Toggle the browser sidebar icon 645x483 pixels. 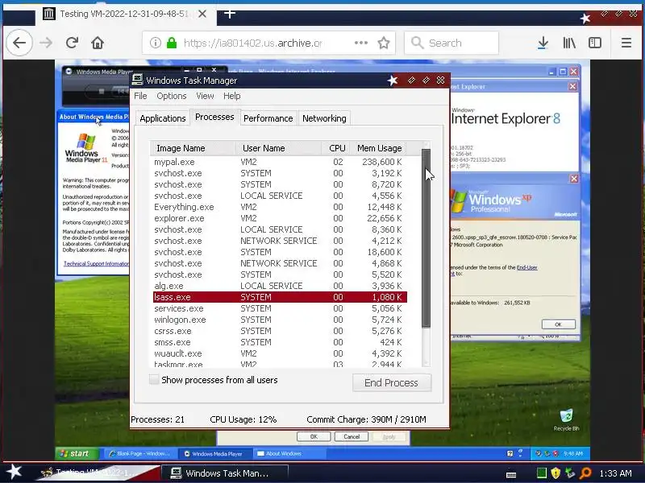pyautogui.click(x=595, y=43)
